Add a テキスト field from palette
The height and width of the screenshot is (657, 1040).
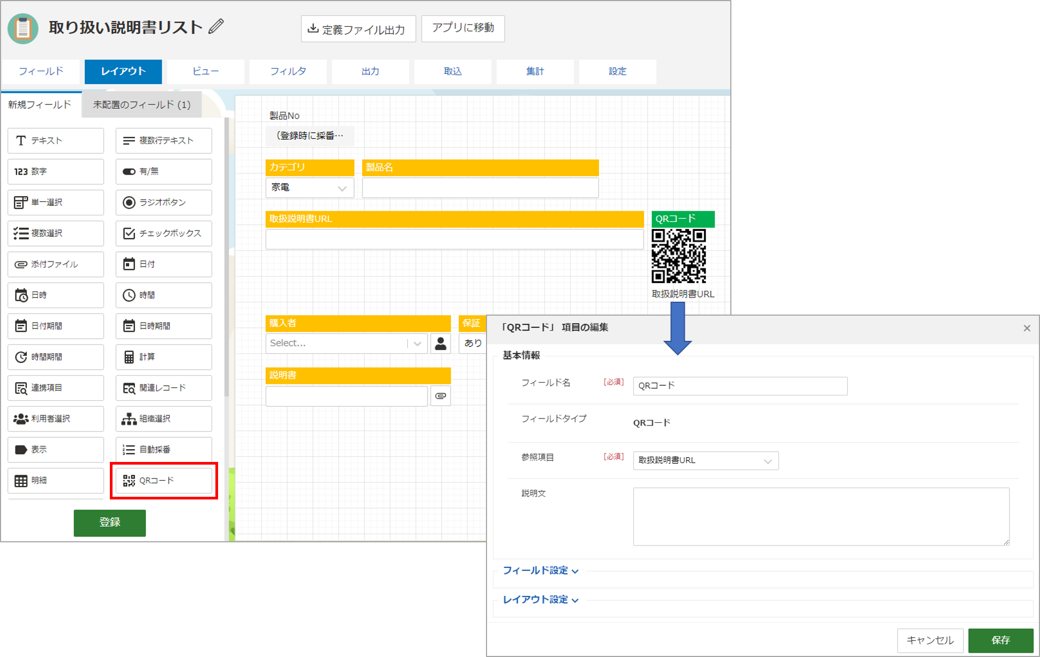pyautogui.click(x=56, y=140)
